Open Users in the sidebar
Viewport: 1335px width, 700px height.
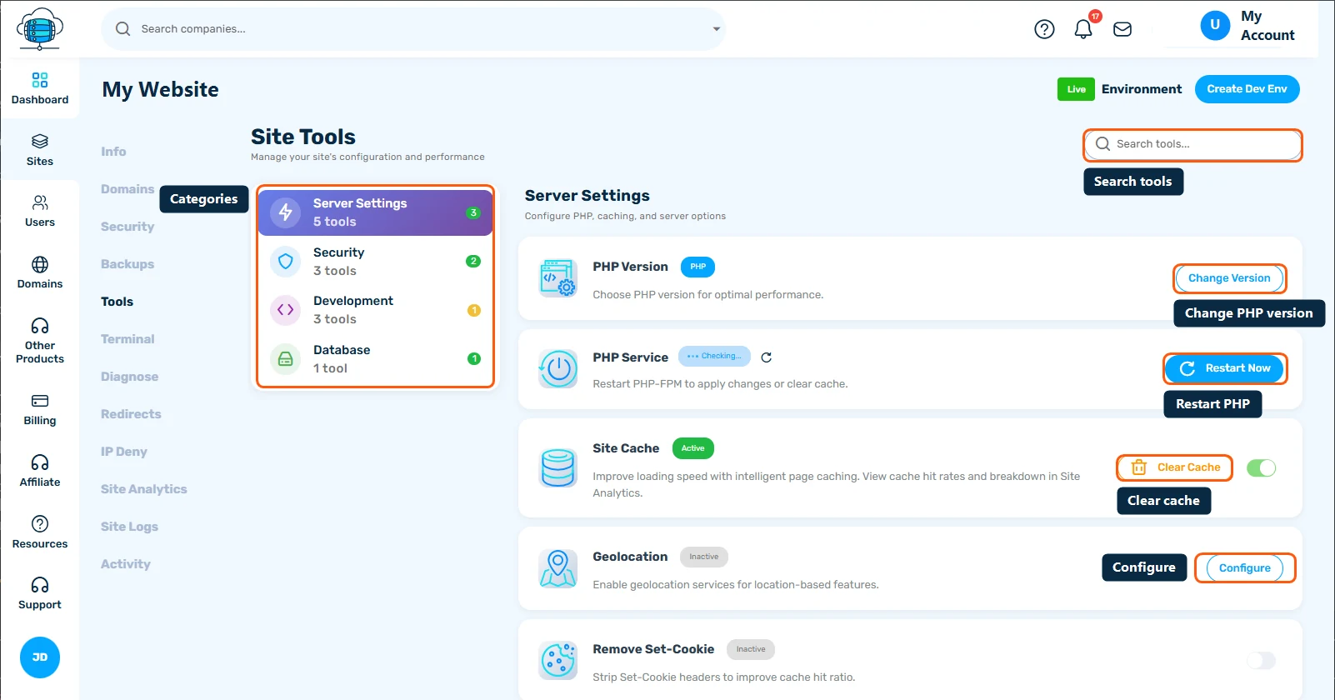(x=40, y=211)
